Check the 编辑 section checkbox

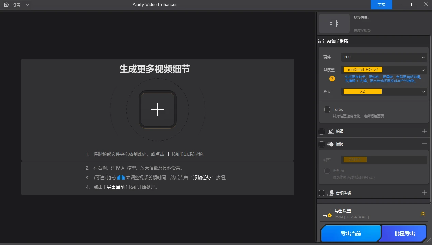(x=321, y=131)
